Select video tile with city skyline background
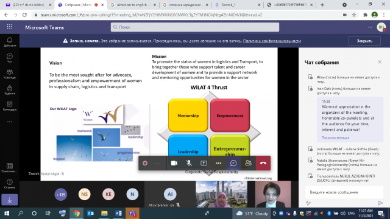The height and width of the screenshot is (219, 390). (221, 194)
